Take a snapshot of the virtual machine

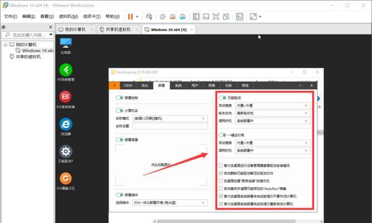(163, 16)
